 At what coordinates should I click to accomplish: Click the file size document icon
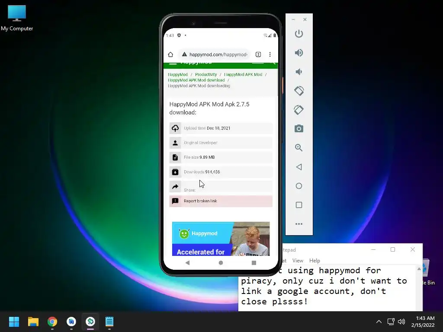(175, 157)
